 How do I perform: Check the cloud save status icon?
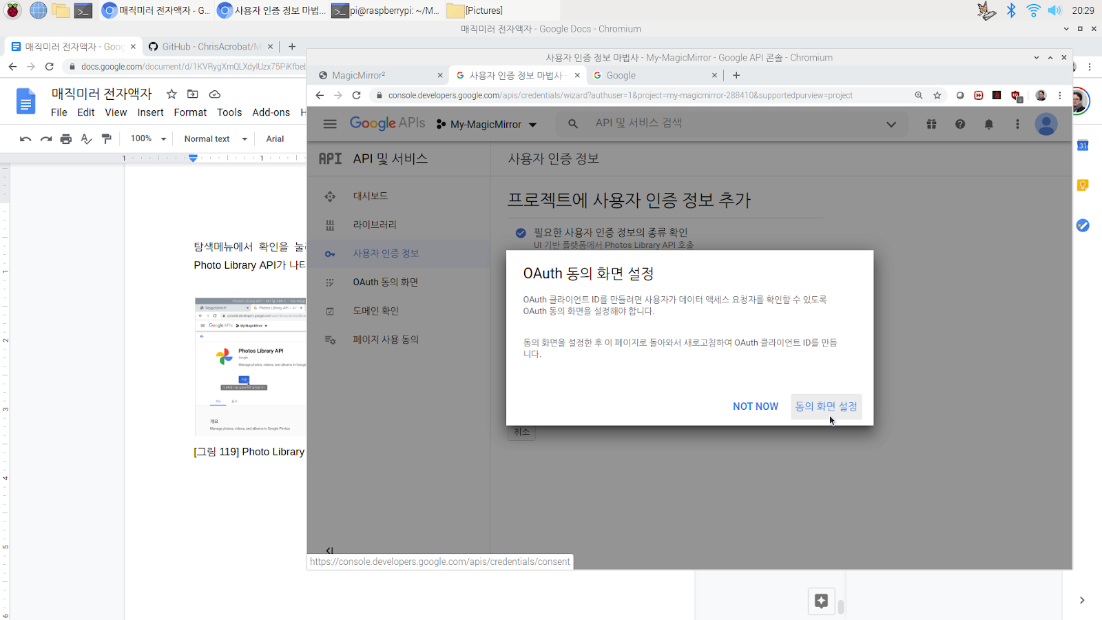(215, 94)
